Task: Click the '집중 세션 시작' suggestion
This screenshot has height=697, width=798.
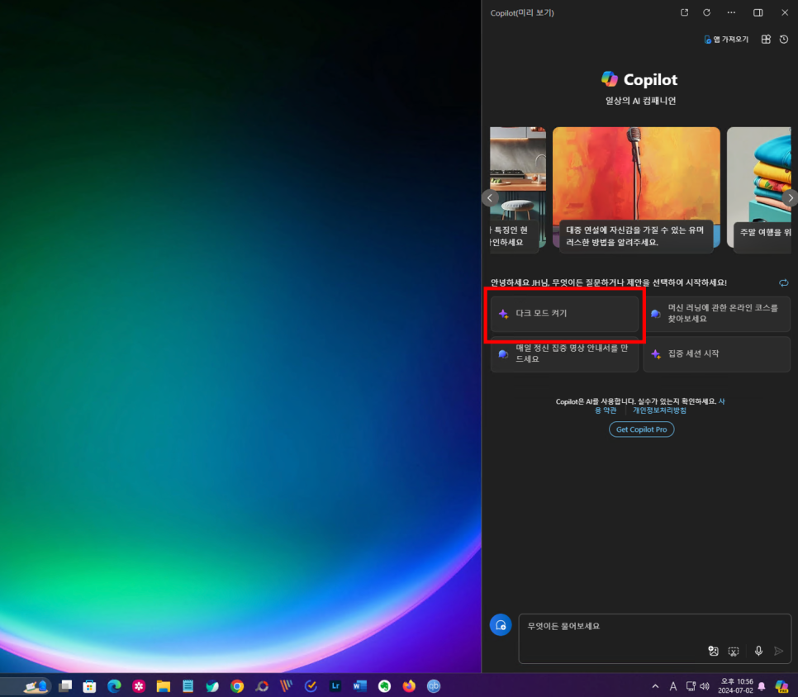Action: tap(716, 353)
